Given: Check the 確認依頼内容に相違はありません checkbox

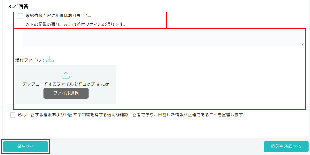Looking at the screenshot, I should [x=21, y=16].
